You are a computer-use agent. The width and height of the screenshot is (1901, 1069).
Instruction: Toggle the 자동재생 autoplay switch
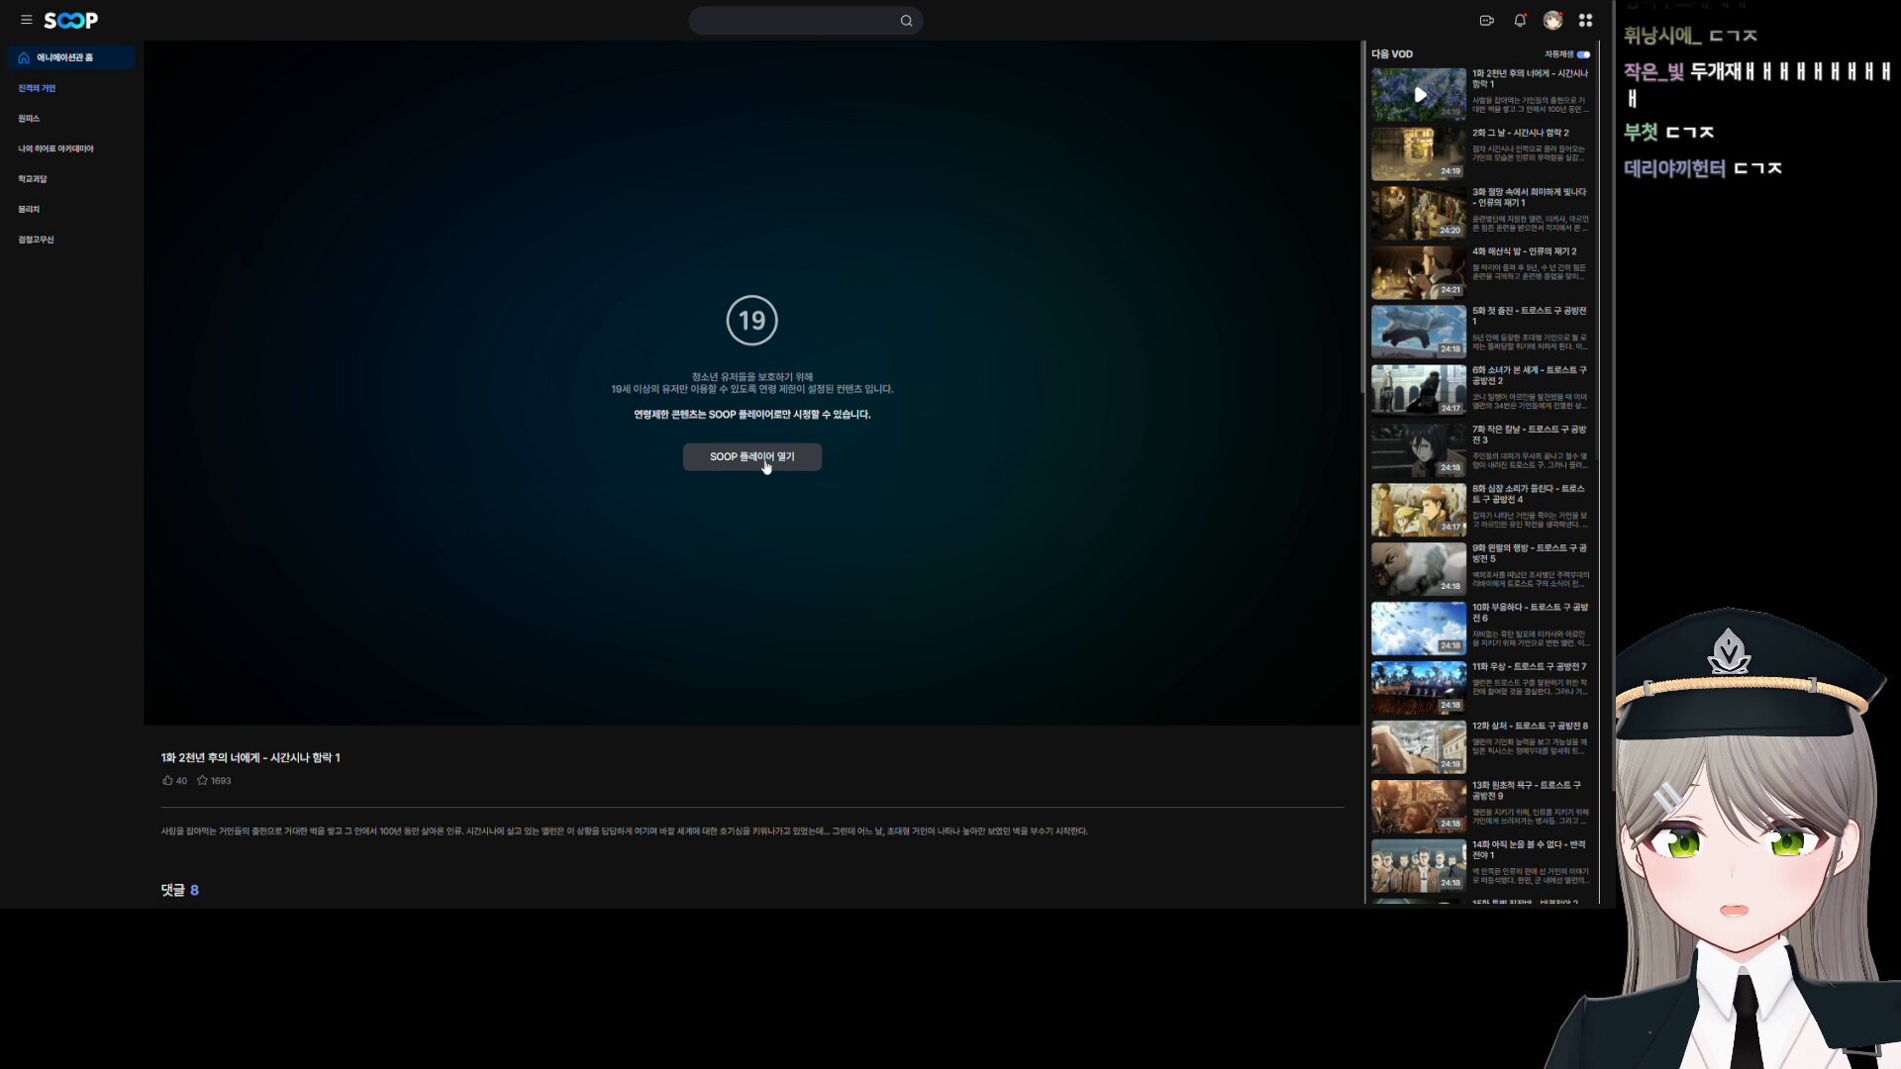point(1583,54)
